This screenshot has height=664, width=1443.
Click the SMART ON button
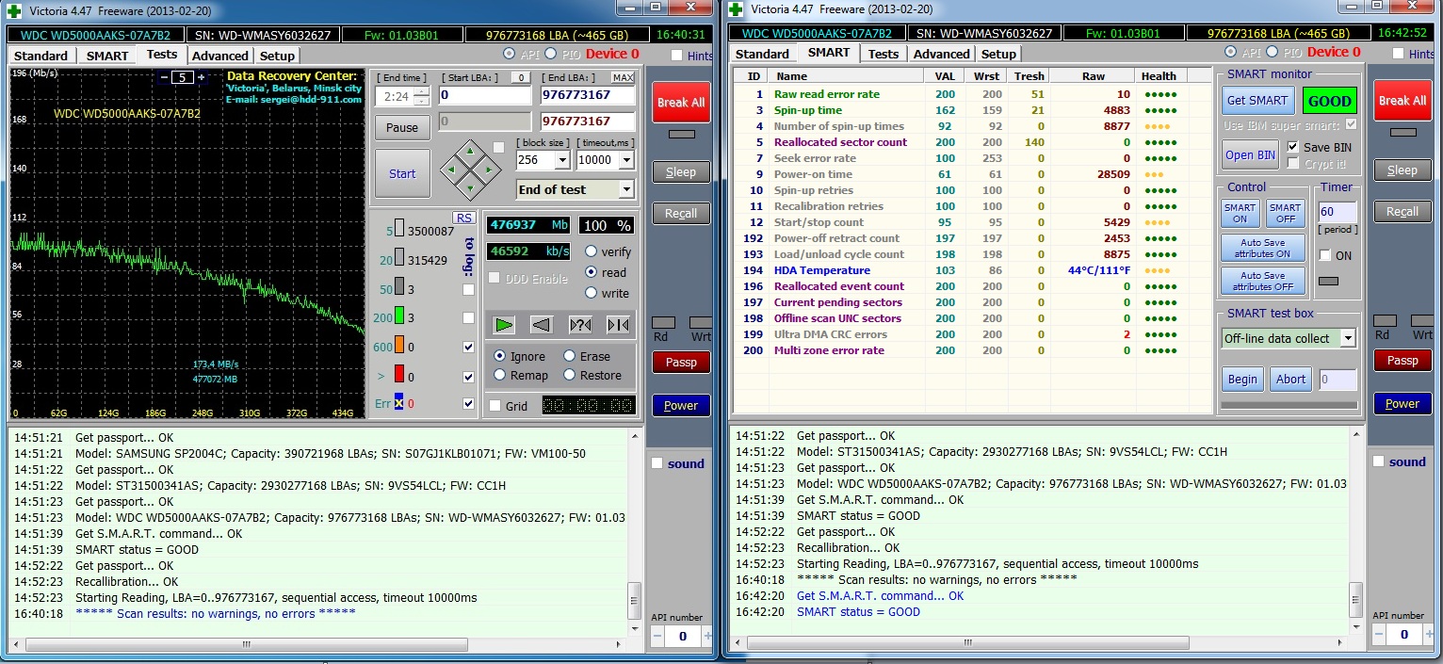1240,213
